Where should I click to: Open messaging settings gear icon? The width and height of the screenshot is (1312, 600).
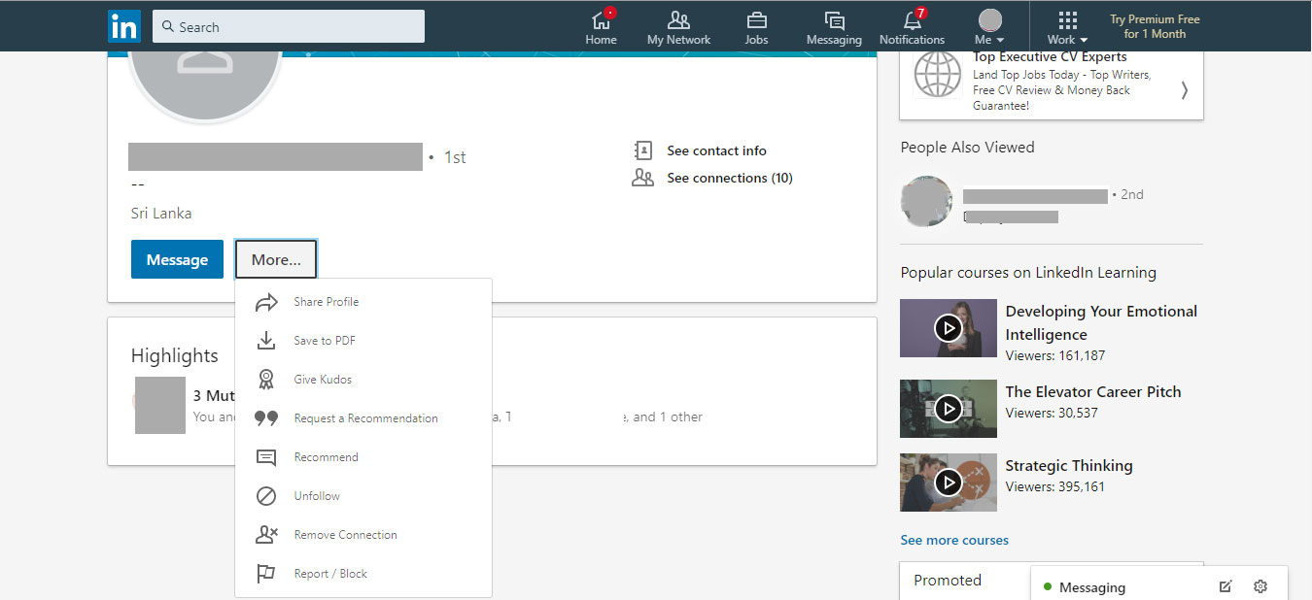tap(1260, 586)
